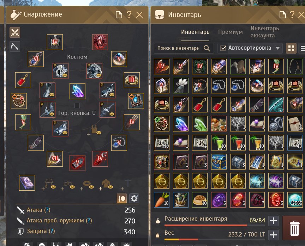The height and width of the screenshot is (246, 305).
Task: Switch to the Премиум tab
Action: 230,32
